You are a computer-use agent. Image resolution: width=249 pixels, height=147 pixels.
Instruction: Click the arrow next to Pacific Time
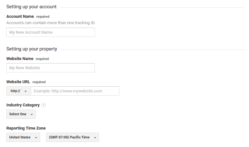pos(95,137)
